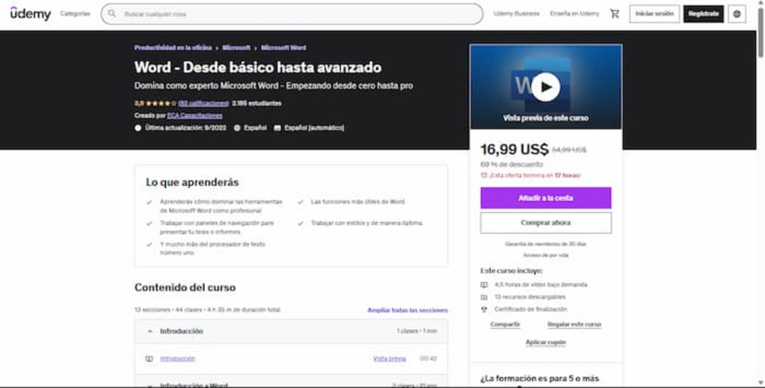Click the 'Este curso incluye:' heading
Viewport: 765px width, 388px height.
pos(511,271)
